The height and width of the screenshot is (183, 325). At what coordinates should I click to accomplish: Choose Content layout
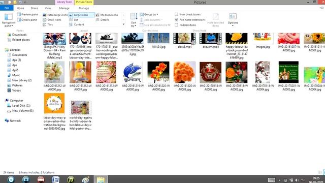pyautogui.click(x=77, y=24)
